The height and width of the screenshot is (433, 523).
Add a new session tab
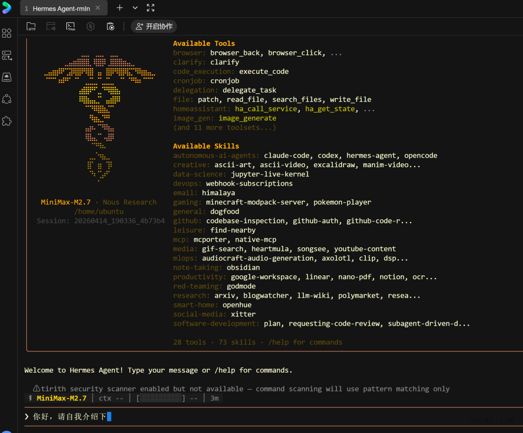coord(120,8)
